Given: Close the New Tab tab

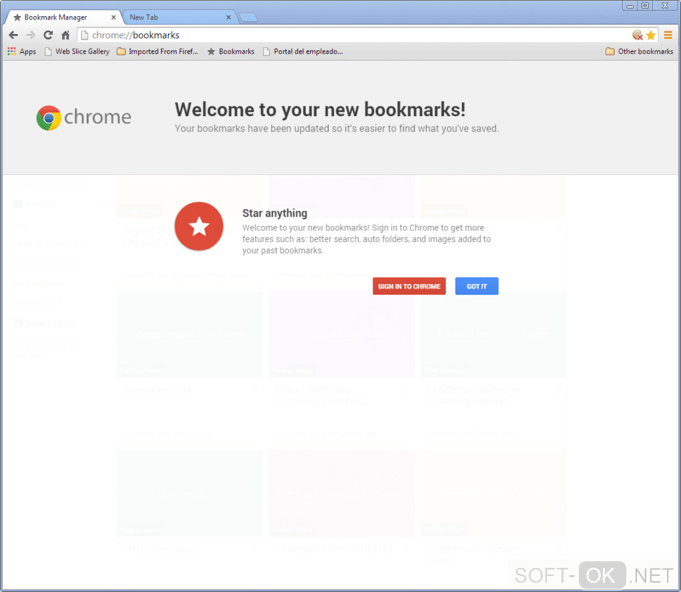Looking at the screenshot, I should (x=228, y=17).
